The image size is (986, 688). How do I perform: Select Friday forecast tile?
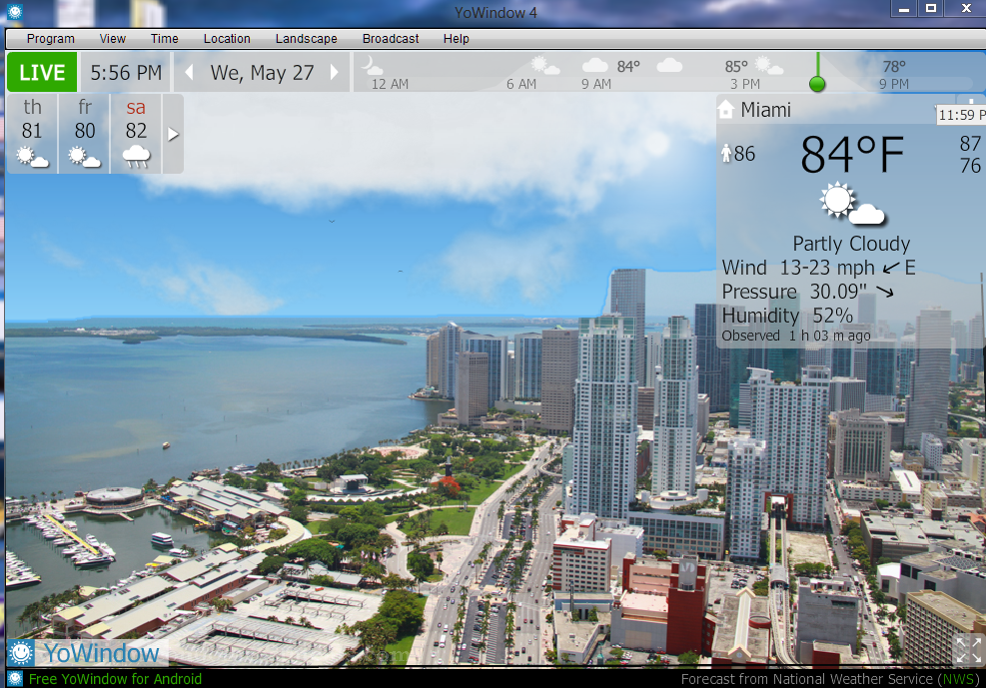pos(85,133)
